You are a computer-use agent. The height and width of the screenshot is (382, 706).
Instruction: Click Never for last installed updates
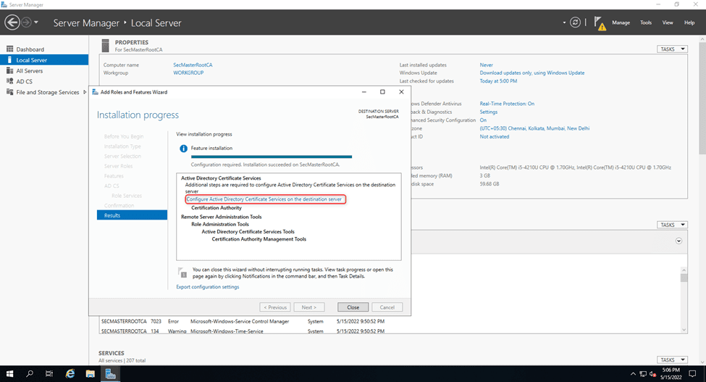(x=487, y=65)
